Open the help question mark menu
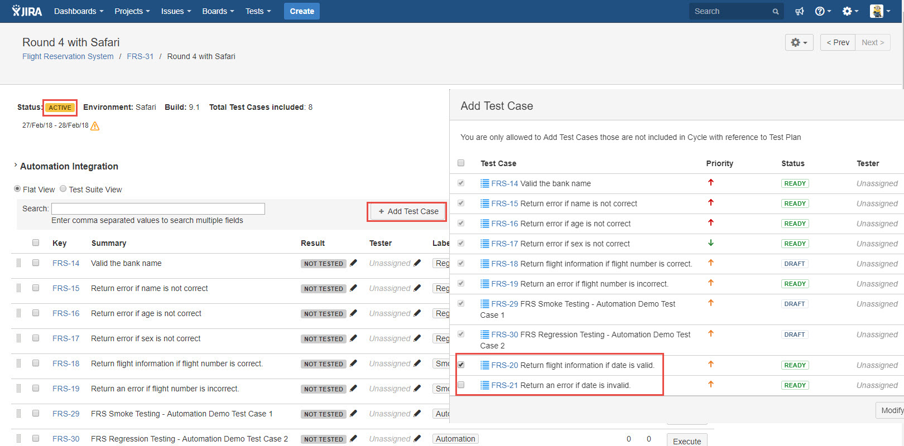 [823, 11]
